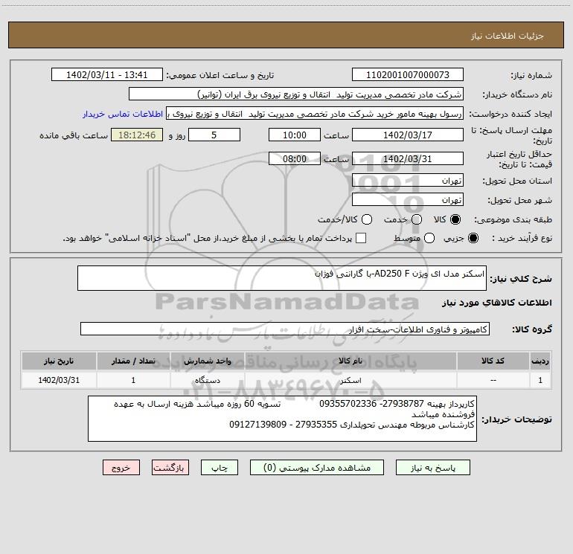This screenshot has height=554, width=573.
Task: Click the response deadline date 1402/03/17
Action: point(408,135)
